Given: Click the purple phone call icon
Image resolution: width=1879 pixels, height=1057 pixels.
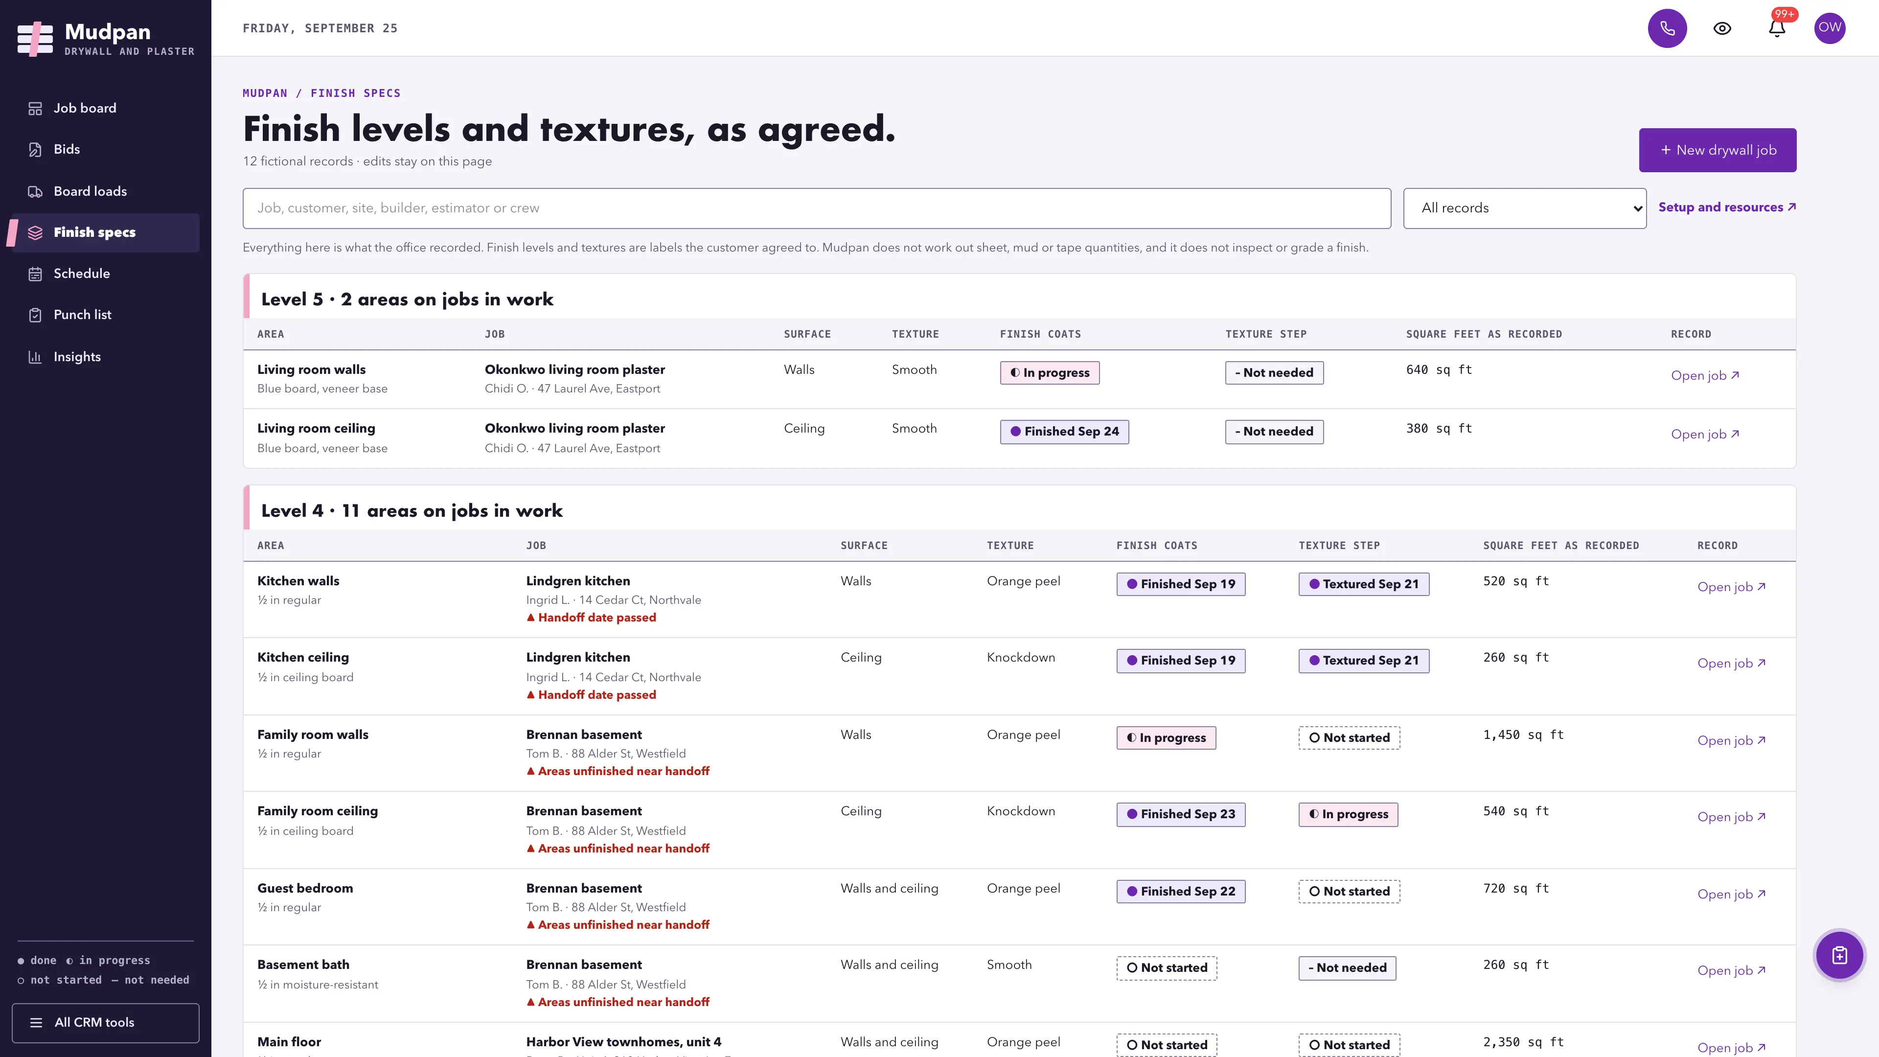Looking at the screenshot, I should click(1667, 28).
